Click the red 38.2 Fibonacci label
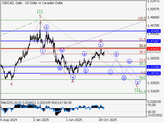The height and width of the screenshot is (123, 164). 142,52
